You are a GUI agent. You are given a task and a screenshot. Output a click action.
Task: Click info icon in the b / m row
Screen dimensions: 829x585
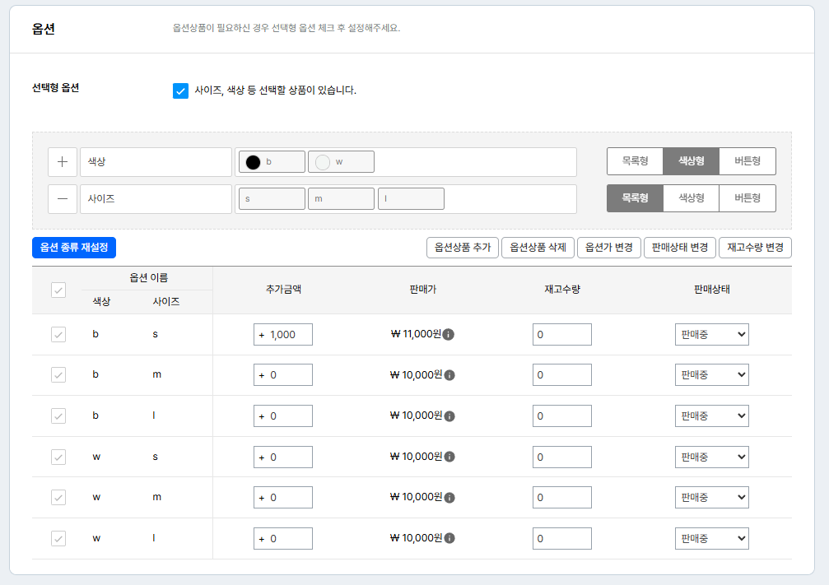(x=449, y=375)
